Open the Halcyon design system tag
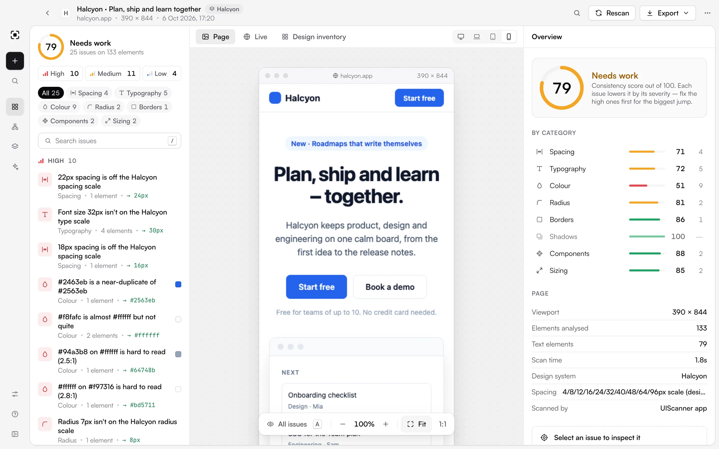This screenshot has height=449, width=719. click(x=224, y=9)
